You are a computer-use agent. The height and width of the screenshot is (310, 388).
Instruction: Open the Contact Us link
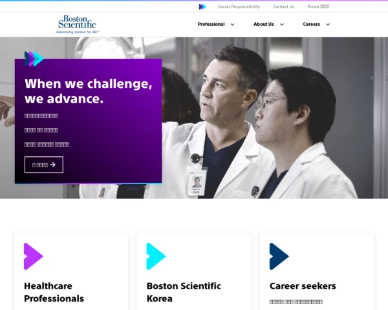[x=284, y=6]
